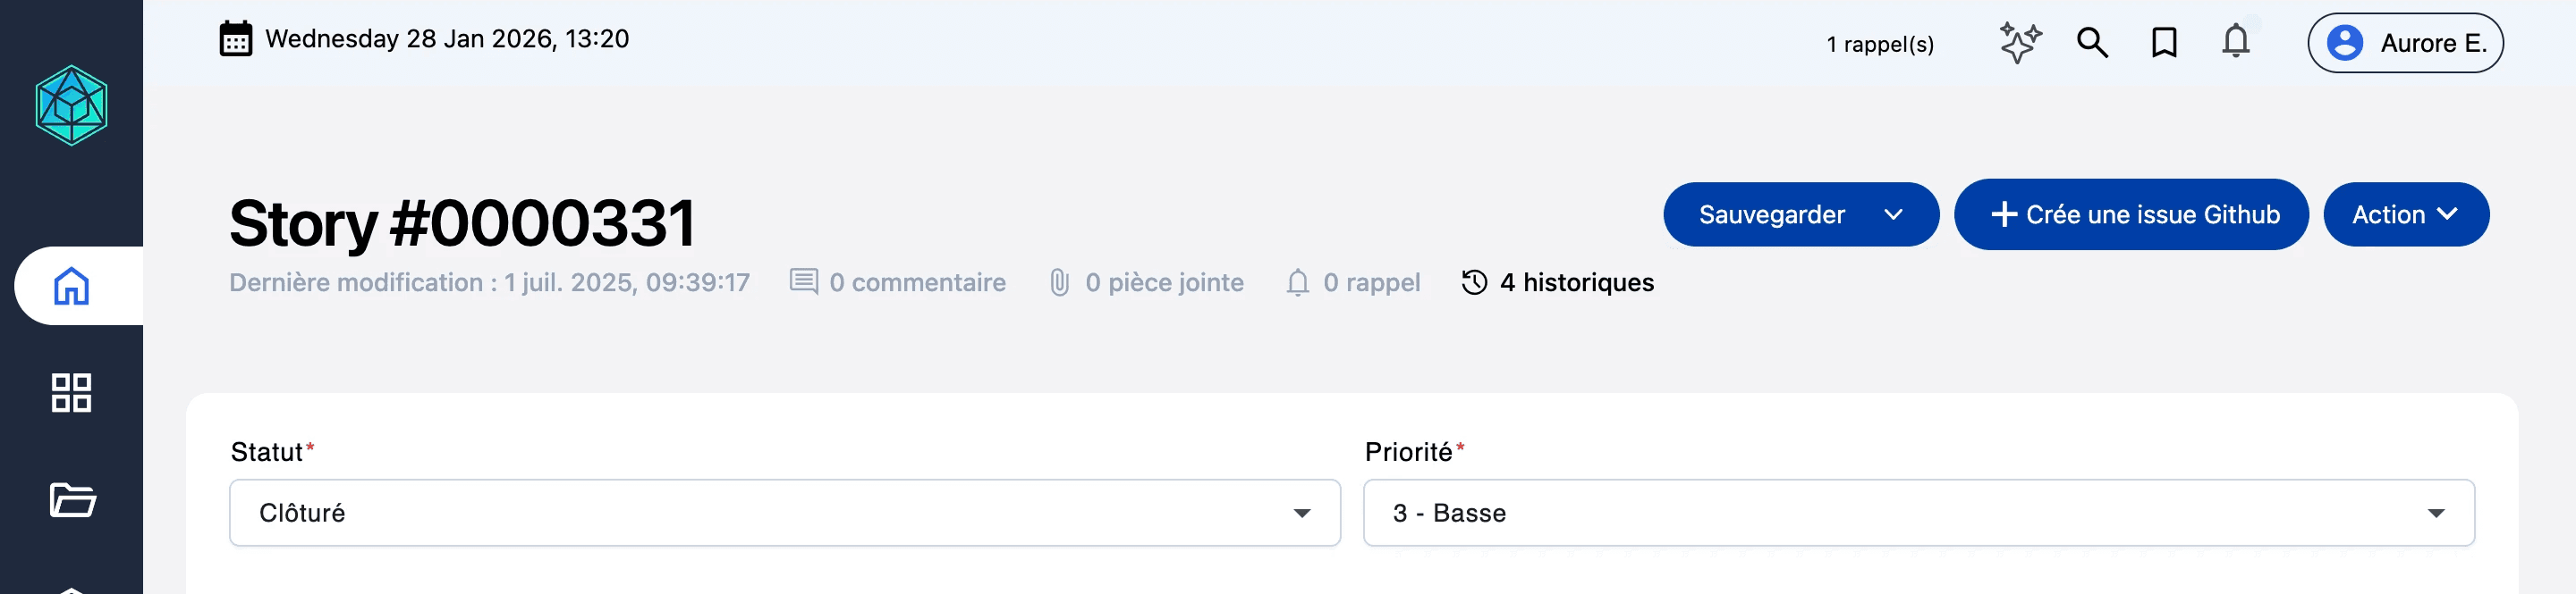Click the 1 rappel(s) indicator
2576x594 pixels.
[x=1879, y=44]
